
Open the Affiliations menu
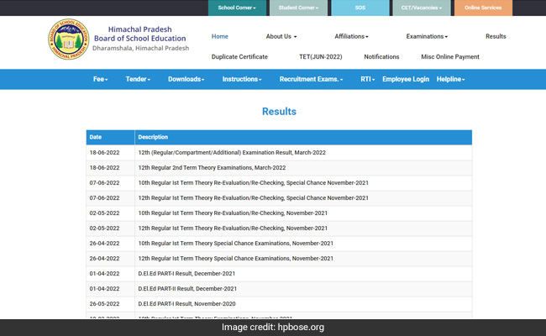351,37
